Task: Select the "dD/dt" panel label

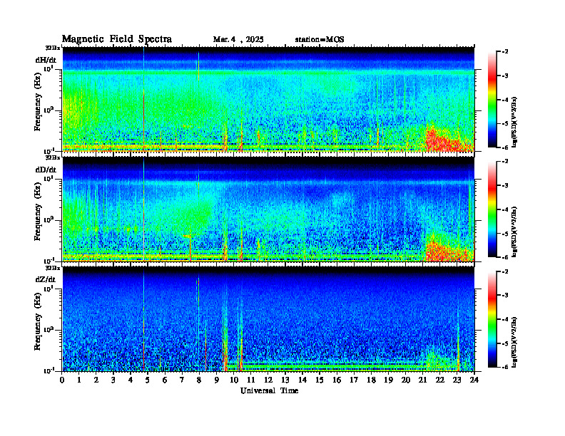Action: pyautogui.click(x=46, y=170)
